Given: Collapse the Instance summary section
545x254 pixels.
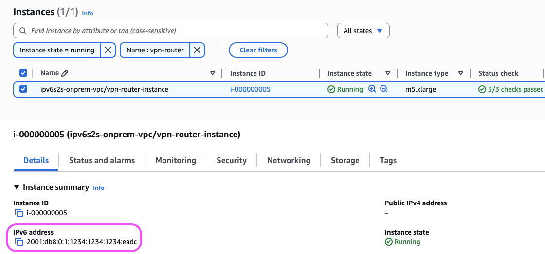Looking at the screenshot, I should pos(17,187).
